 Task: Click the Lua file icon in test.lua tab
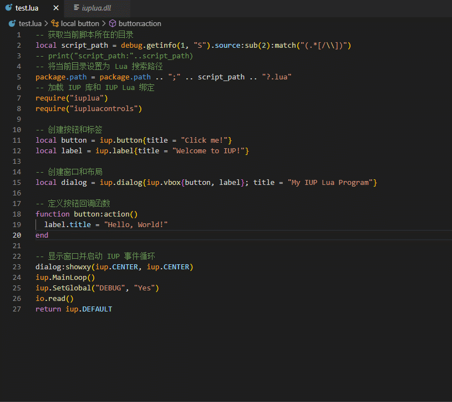point(9,8)
